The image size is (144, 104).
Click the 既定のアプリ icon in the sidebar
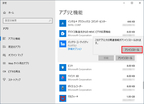tap(4, 47)
